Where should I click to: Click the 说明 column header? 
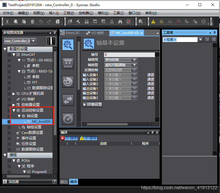103,144
